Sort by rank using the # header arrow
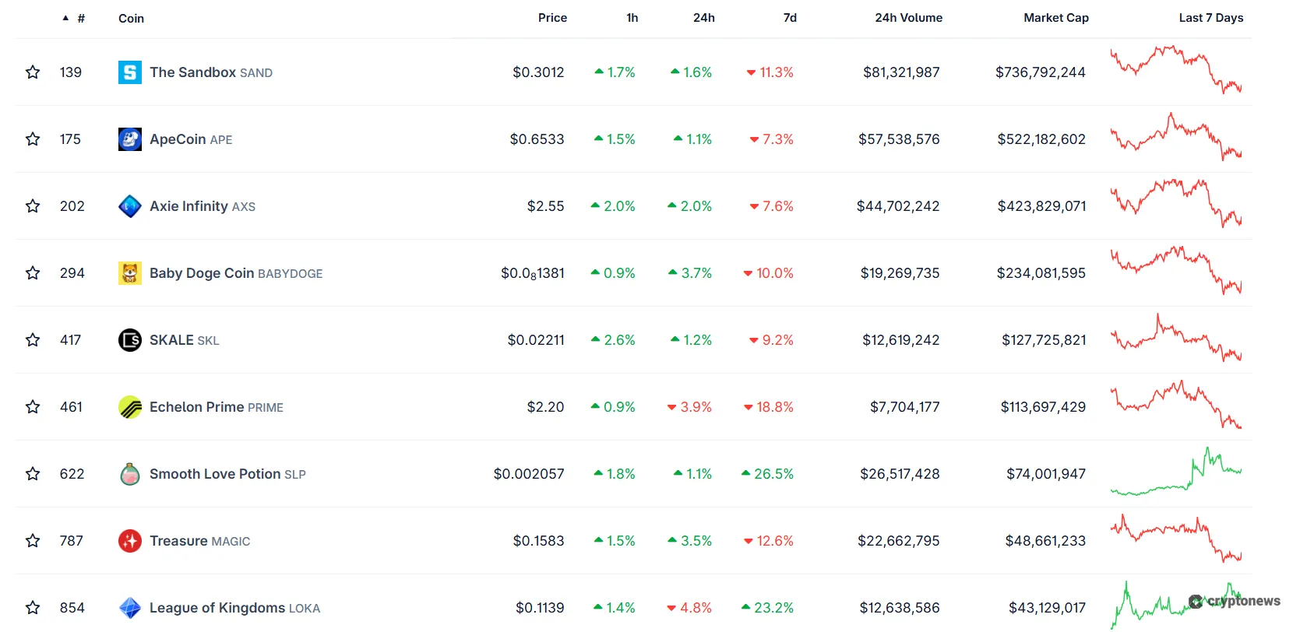 74,18
